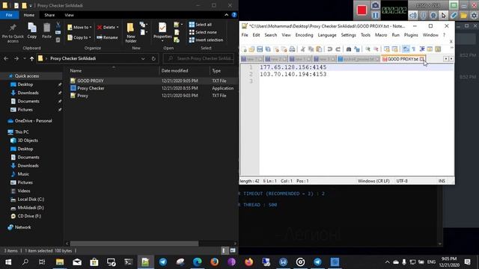Screen dimensions: 479x269
Task: Toggle microphone capture in the recorder
Action: pyautogui.click(x=423, y=15)
